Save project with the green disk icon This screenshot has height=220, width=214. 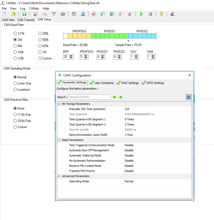pos(25,14)
